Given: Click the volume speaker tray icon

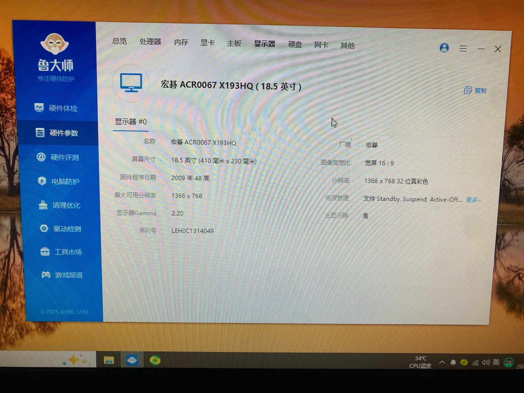Looking at the screenshot, I should pyautogui.click(x=486, y=362).
